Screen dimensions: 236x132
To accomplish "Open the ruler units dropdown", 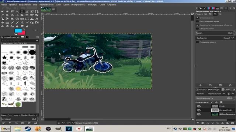I will coord(61,123).
